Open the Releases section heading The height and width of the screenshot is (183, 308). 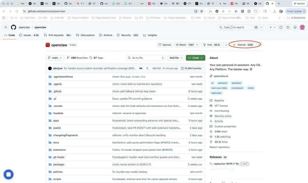pyautogui.click(x=216, y=157)
